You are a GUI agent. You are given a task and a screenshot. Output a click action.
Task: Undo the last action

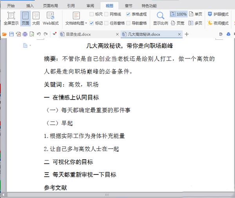tap(39, 35)
